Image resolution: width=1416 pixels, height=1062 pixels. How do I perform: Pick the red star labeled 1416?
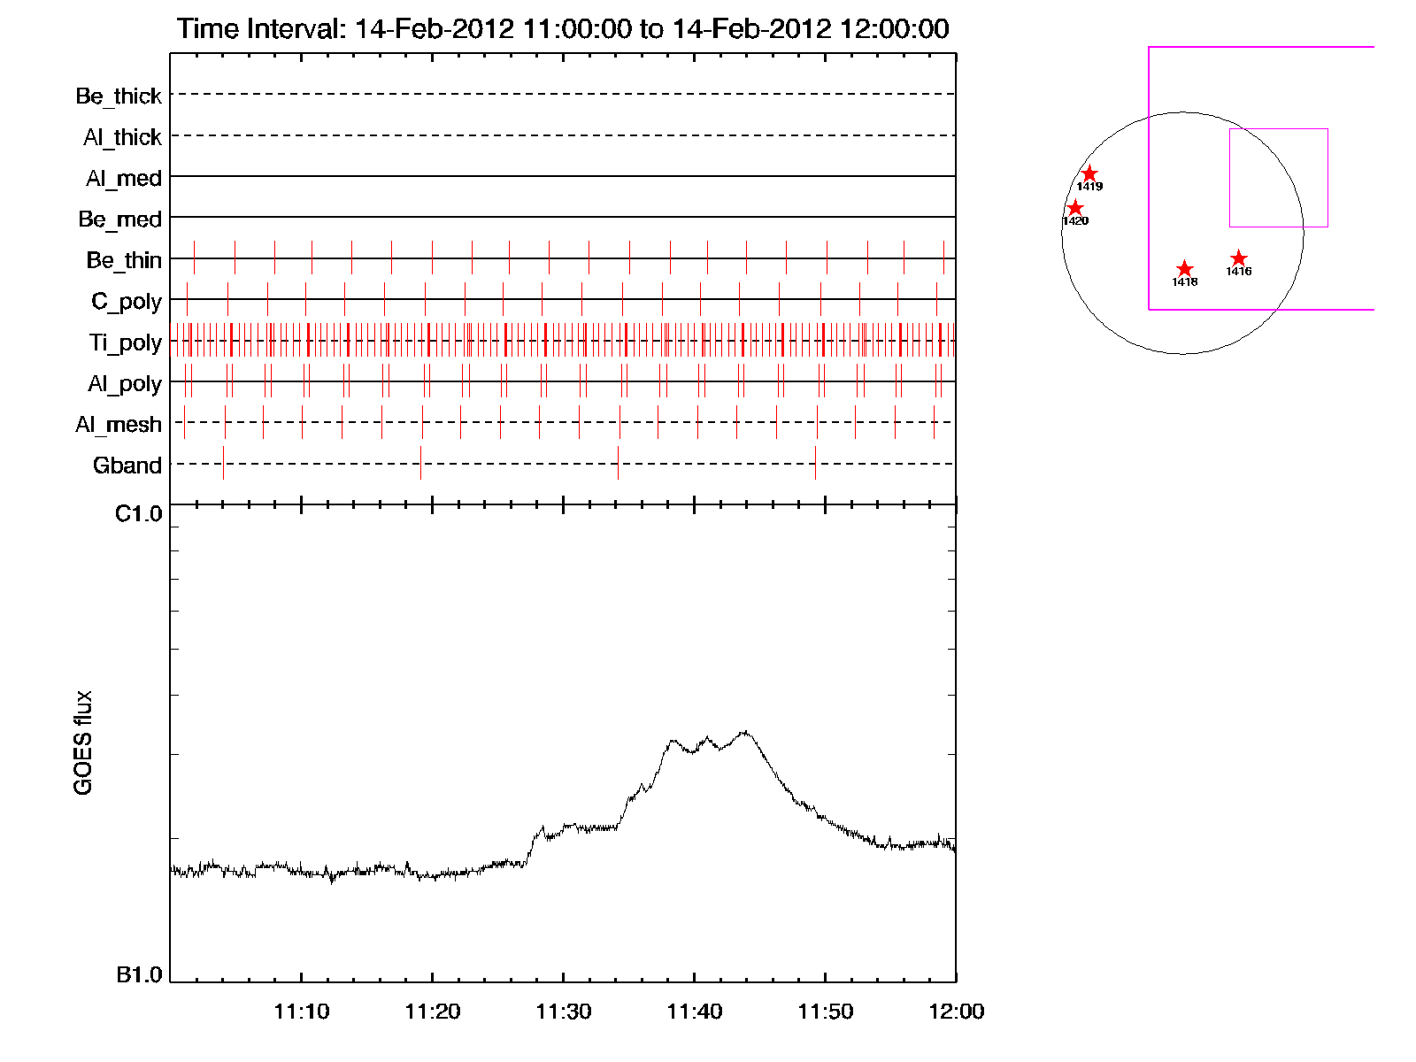1238,258
